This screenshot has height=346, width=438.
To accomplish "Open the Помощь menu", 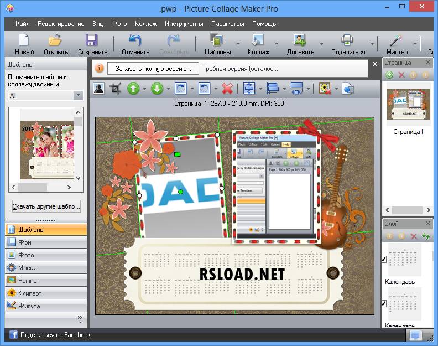I will tap(264, 24).
